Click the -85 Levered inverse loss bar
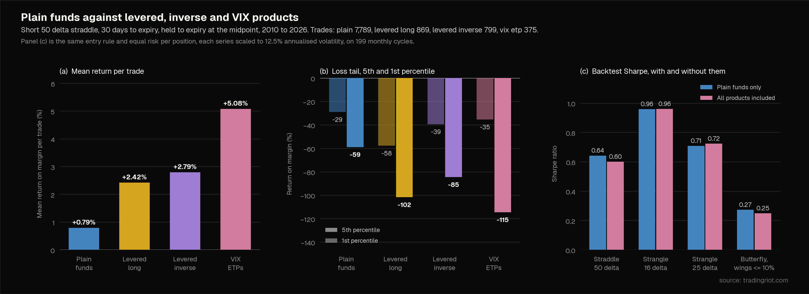Image resolution: width=809 pixels, height=294 pixels. pyautogui.click(x=453, y=128)
